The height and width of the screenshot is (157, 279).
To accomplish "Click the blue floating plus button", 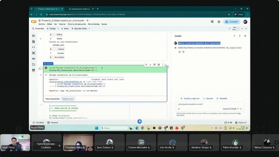I will pyautogui.click(x=140, y=121).
